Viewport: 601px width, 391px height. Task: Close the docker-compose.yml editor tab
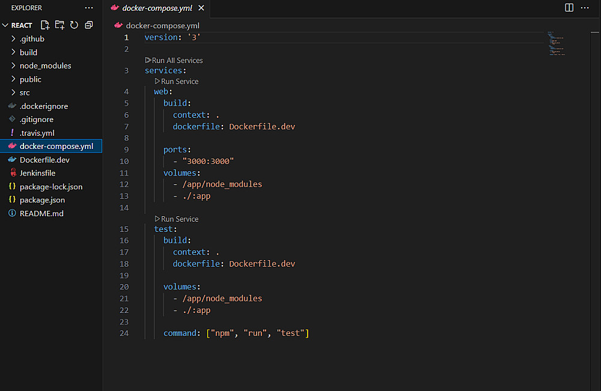pos(201,8)
